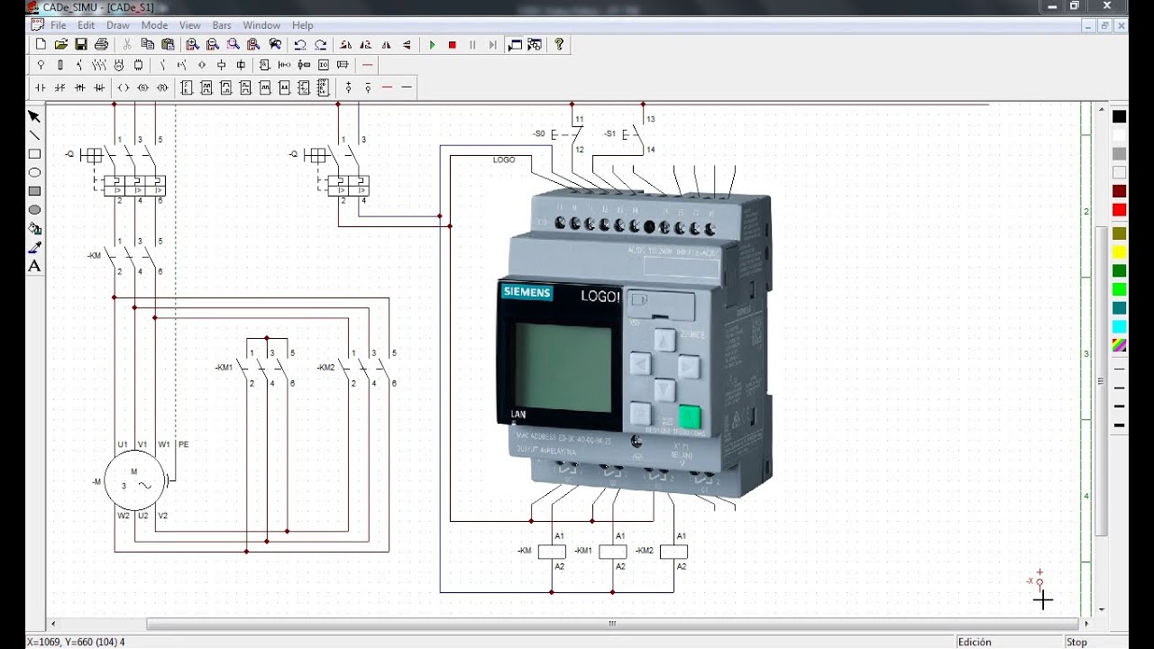Open a file with the folder icon

tap(61, 44)
